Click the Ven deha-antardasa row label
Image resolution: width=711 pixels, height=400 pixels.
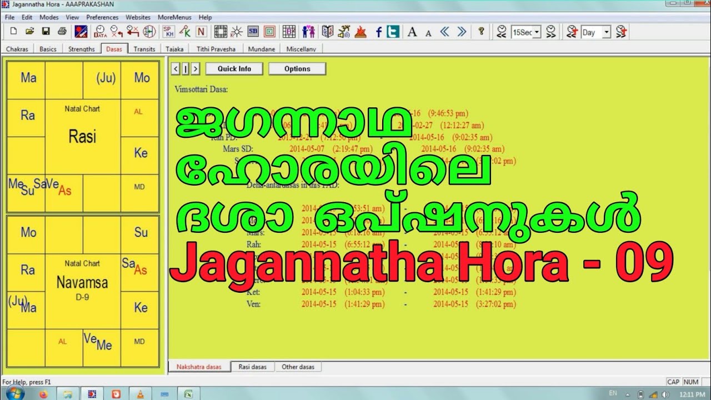(253, 304)
